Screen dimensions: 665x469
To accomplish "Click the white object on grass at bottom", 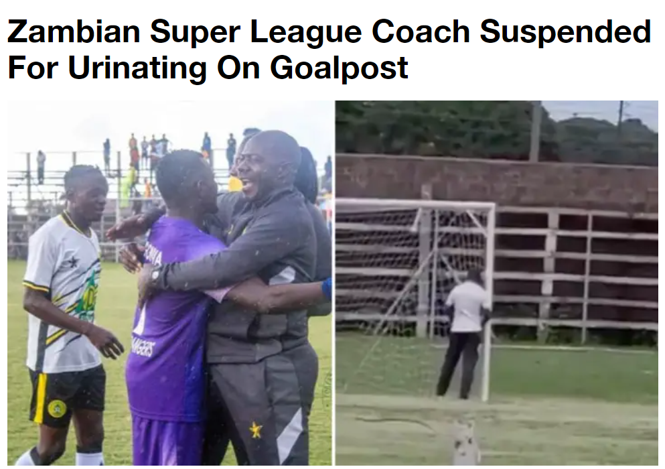I will click(x=465, y=441).
